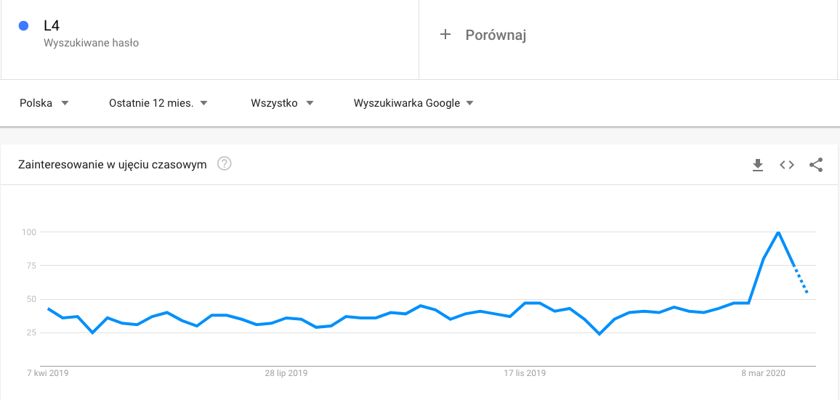Select the peak point at 100 on chart
The height and width of the screenshot is (400, 840).
point(778,232)
